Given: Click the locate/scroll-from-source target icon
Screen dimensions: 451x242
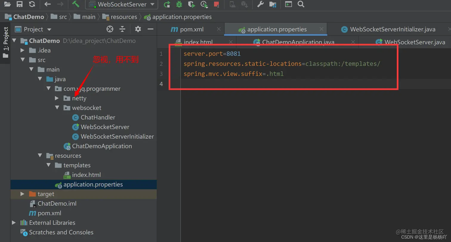Looking at the screenshot, I should pyautogui.click(x=110, y=29).
